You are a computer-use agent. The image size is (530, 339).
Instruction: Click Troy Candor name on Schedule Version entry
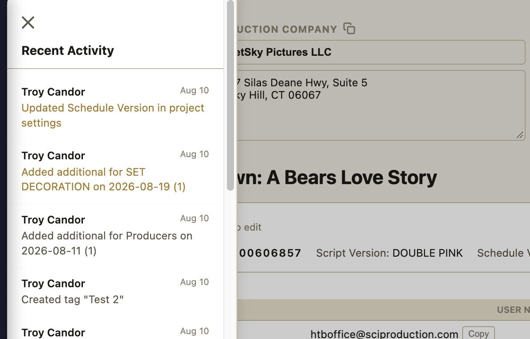[x=54, y=92]
